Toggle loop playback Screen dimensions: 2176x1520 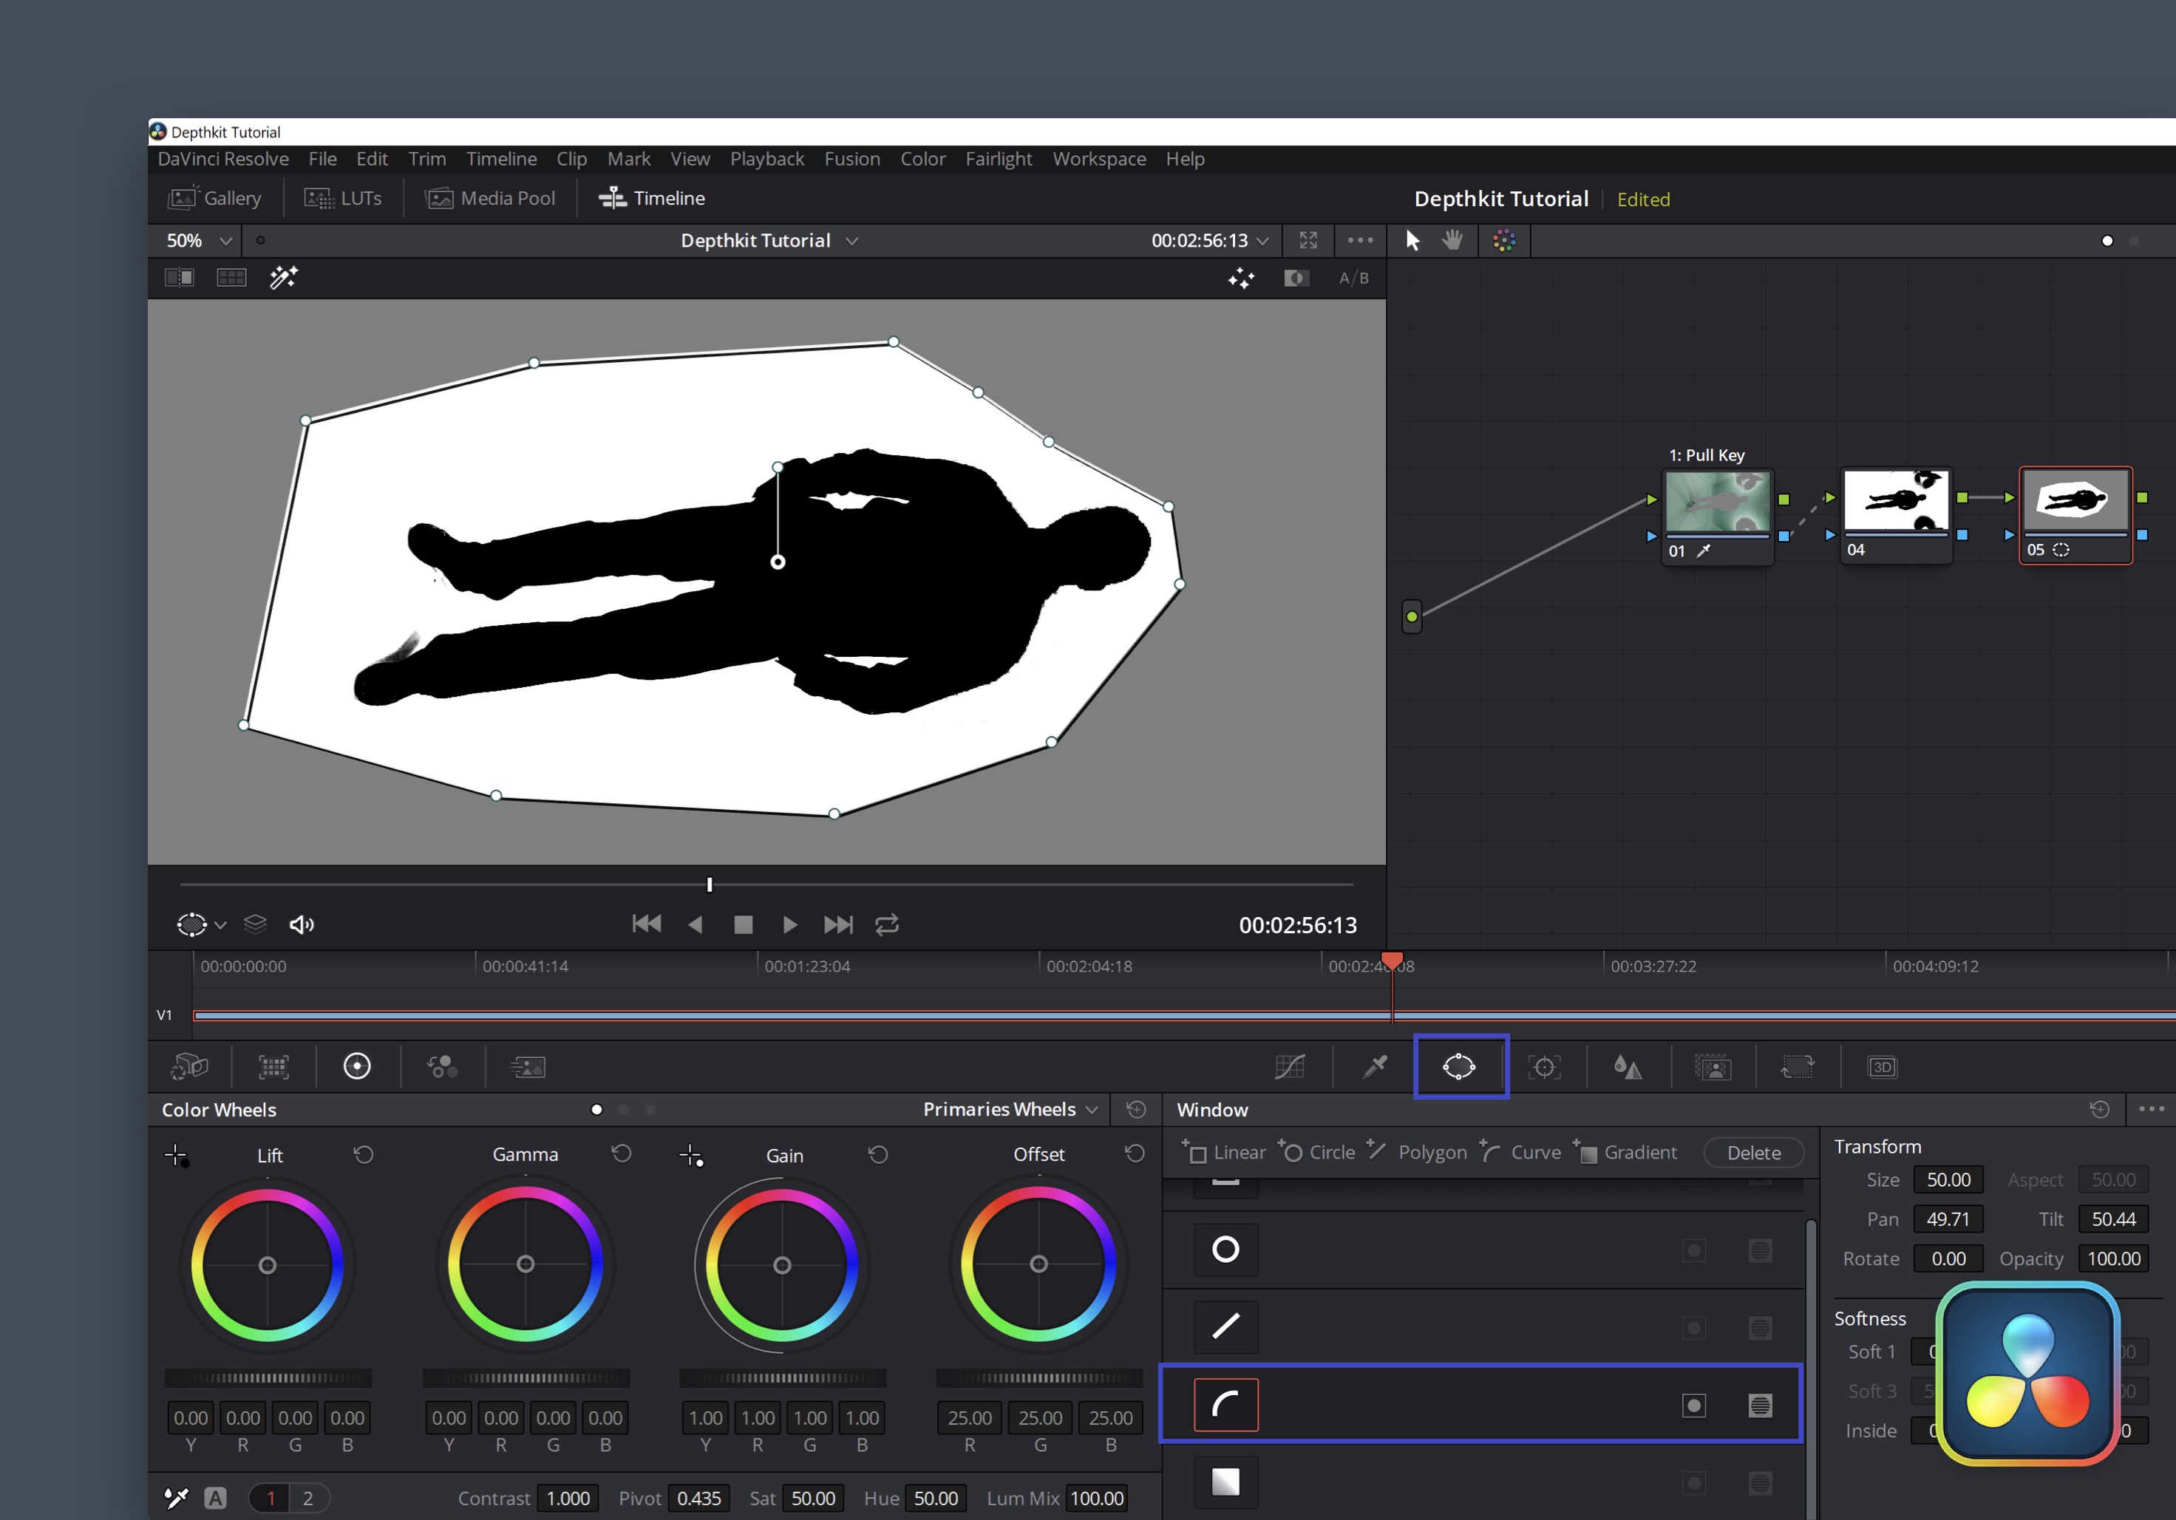[x=887, y=924]
